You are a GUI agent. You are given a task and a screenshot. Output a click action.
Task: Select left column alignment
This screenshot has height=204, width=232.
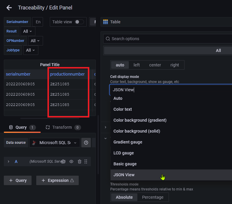coord(136,65)
